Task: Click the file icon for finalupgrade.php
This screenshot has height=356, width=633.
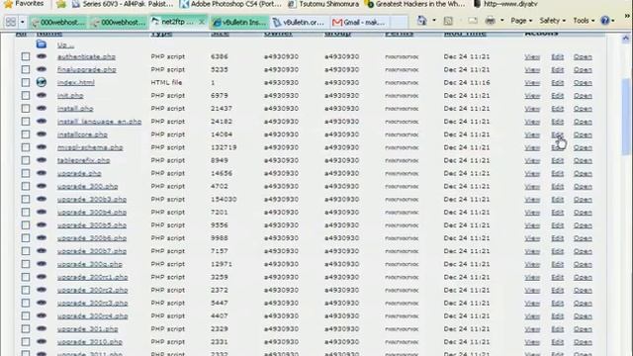Action: tap(42, 69)
